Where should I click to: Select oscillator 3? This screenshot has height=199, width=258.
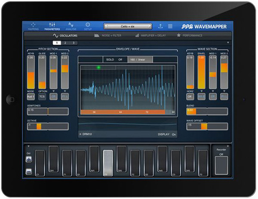(74, 43)
